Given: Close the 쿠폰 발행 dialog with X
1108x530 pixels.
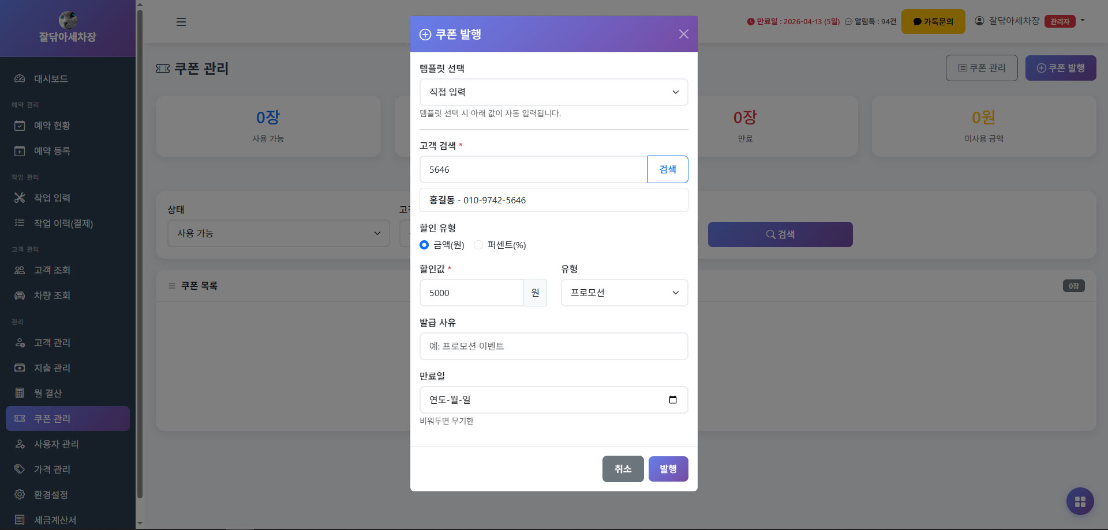Looking at the screenshot, I should (683, 34).
